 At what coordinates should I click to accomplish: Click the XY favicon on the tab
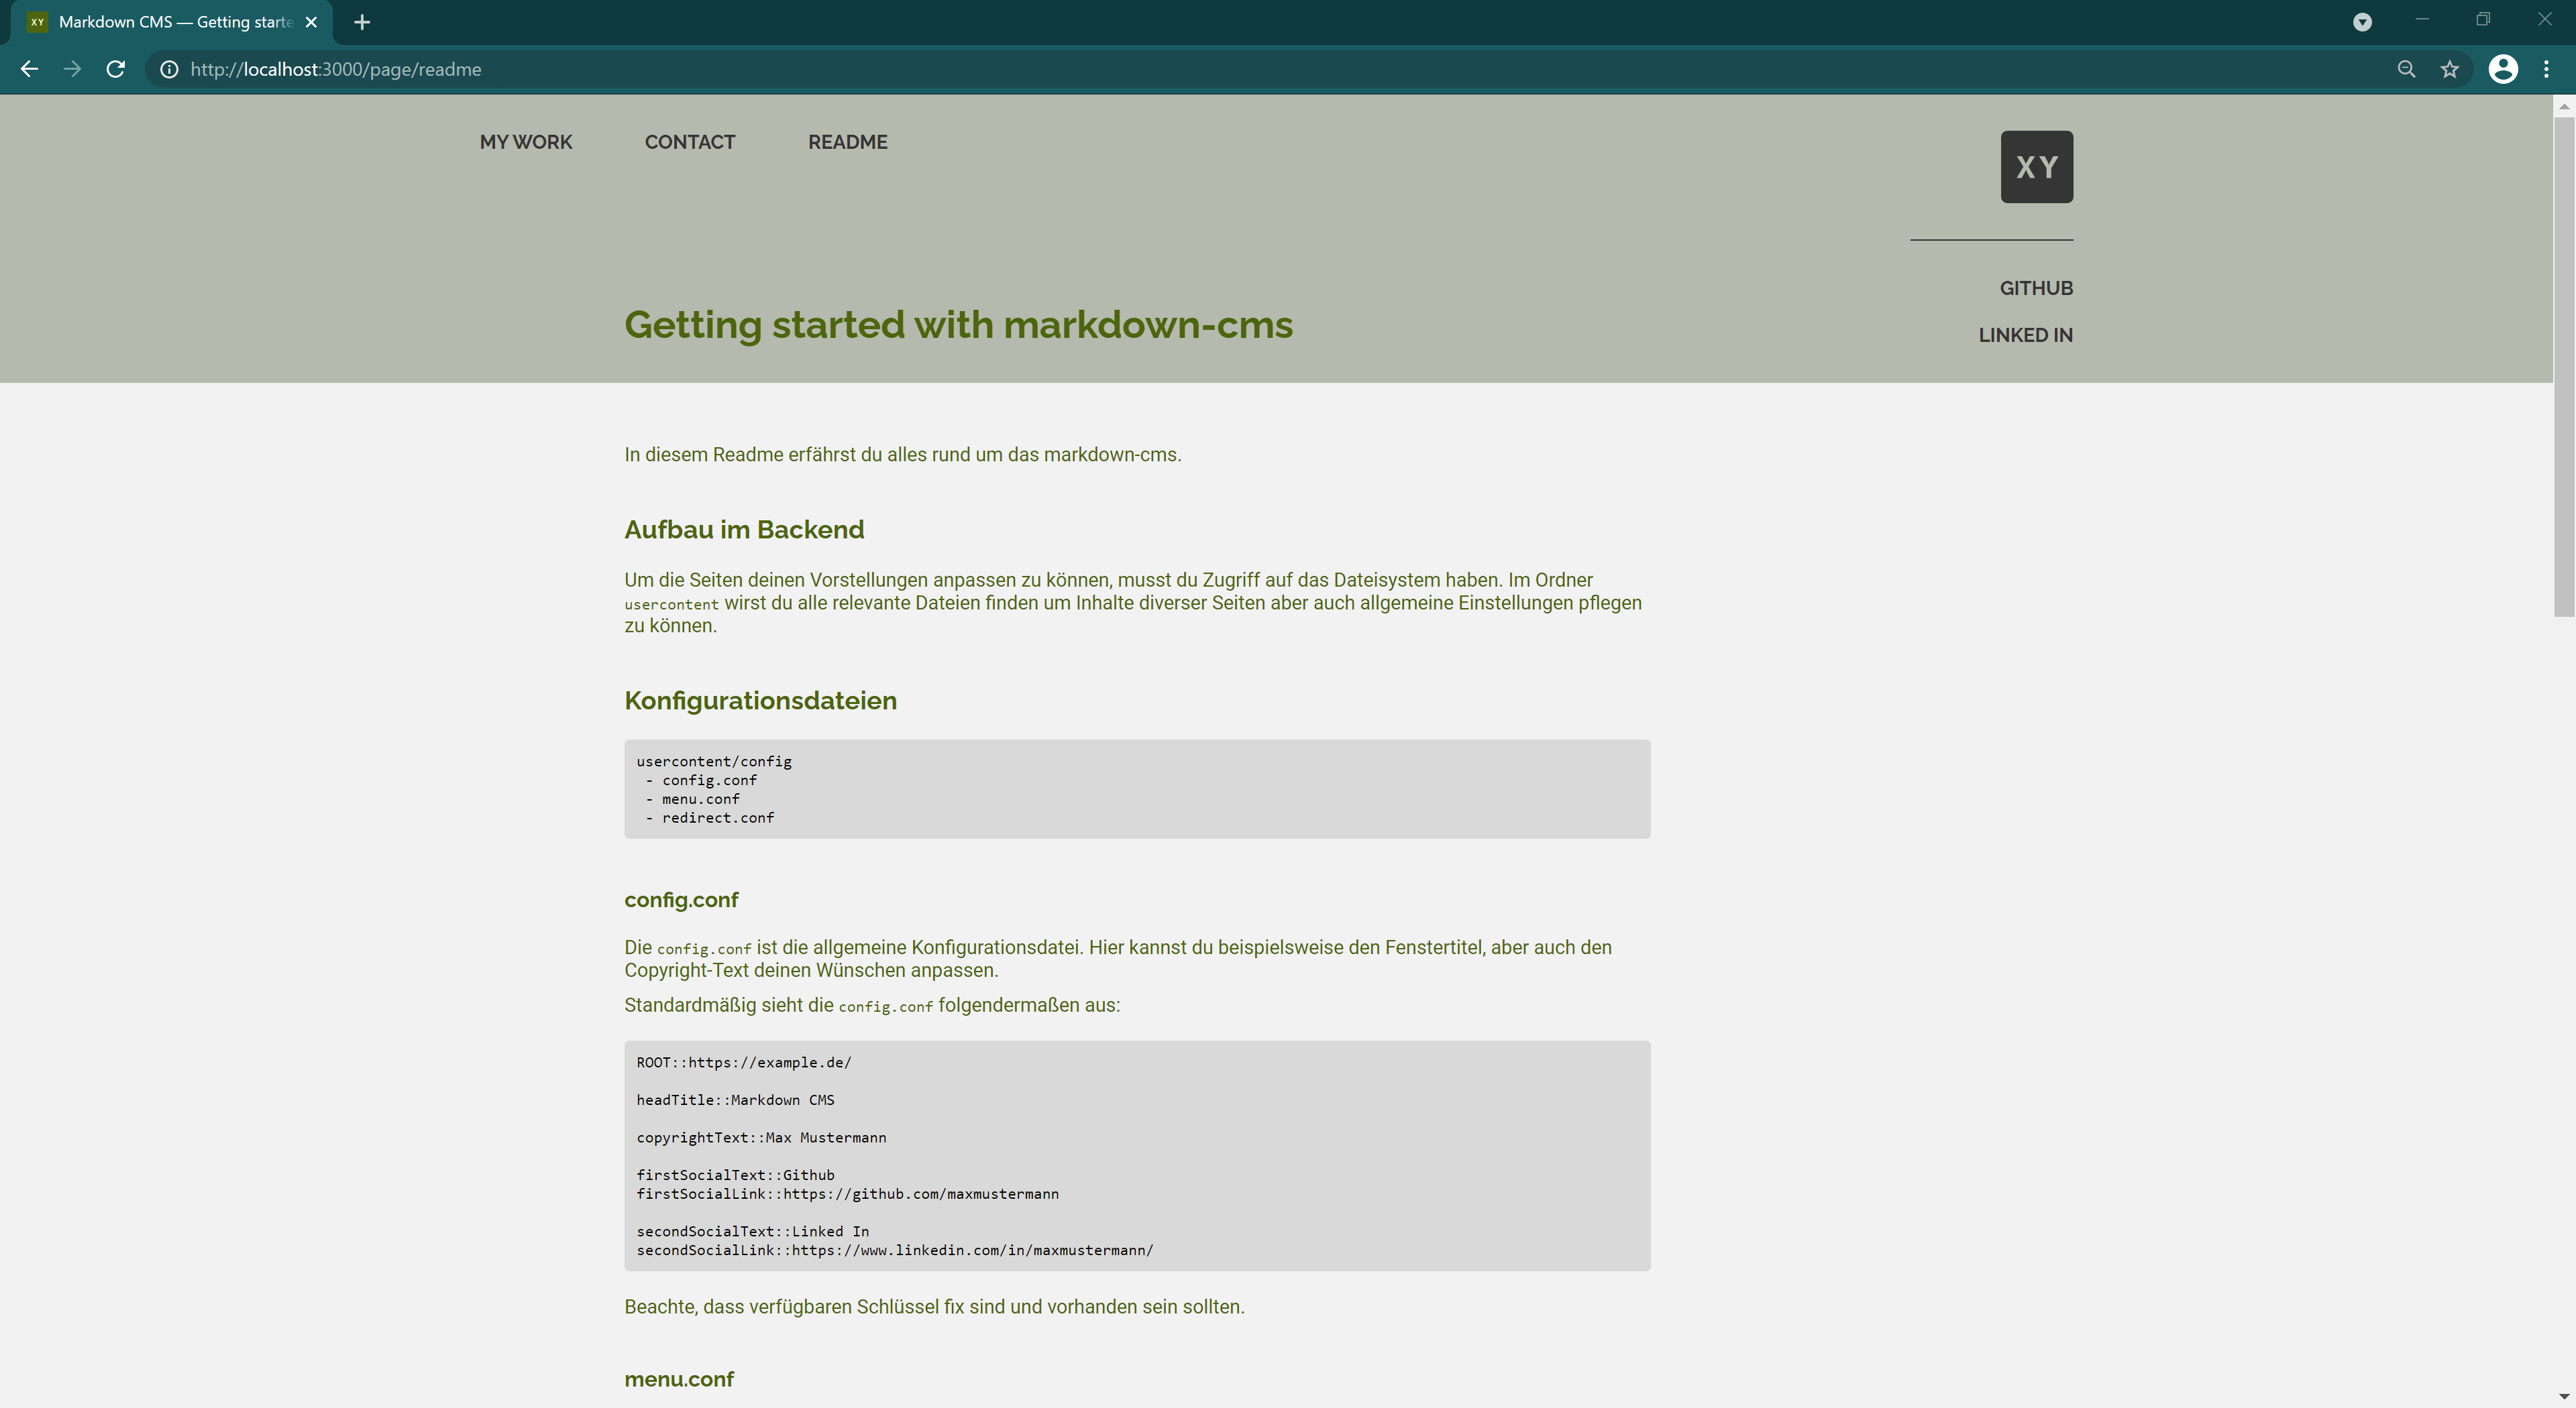(x=37, y=22)
